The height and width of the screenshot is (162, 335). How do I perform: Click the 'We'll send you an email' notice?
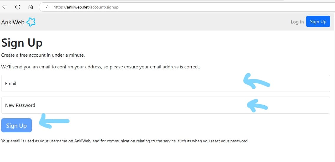tap(101, 67)
